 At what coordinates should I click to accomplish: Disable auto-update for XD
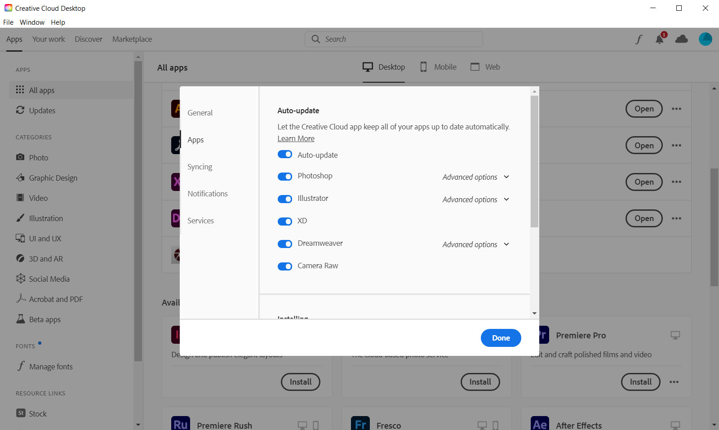tap(285, 221)
